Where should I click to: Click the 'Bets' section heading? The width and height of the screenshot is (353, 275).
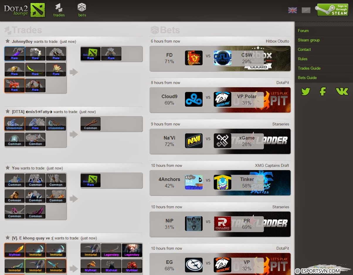165,30
